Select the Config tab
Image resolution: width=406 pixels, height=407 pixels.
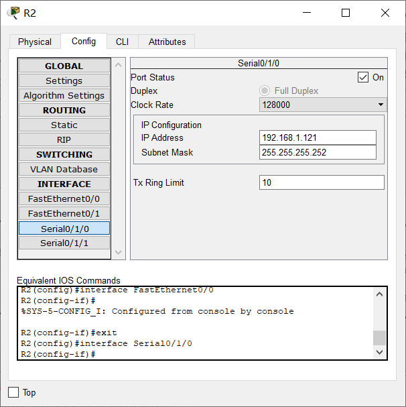(x=84, y=42)
